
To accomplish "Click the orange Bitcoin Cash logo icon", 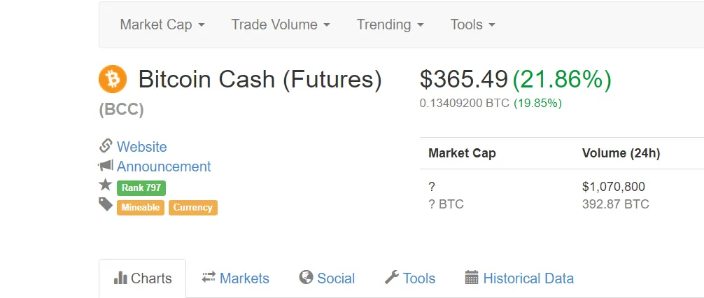I will pos(113,79).
